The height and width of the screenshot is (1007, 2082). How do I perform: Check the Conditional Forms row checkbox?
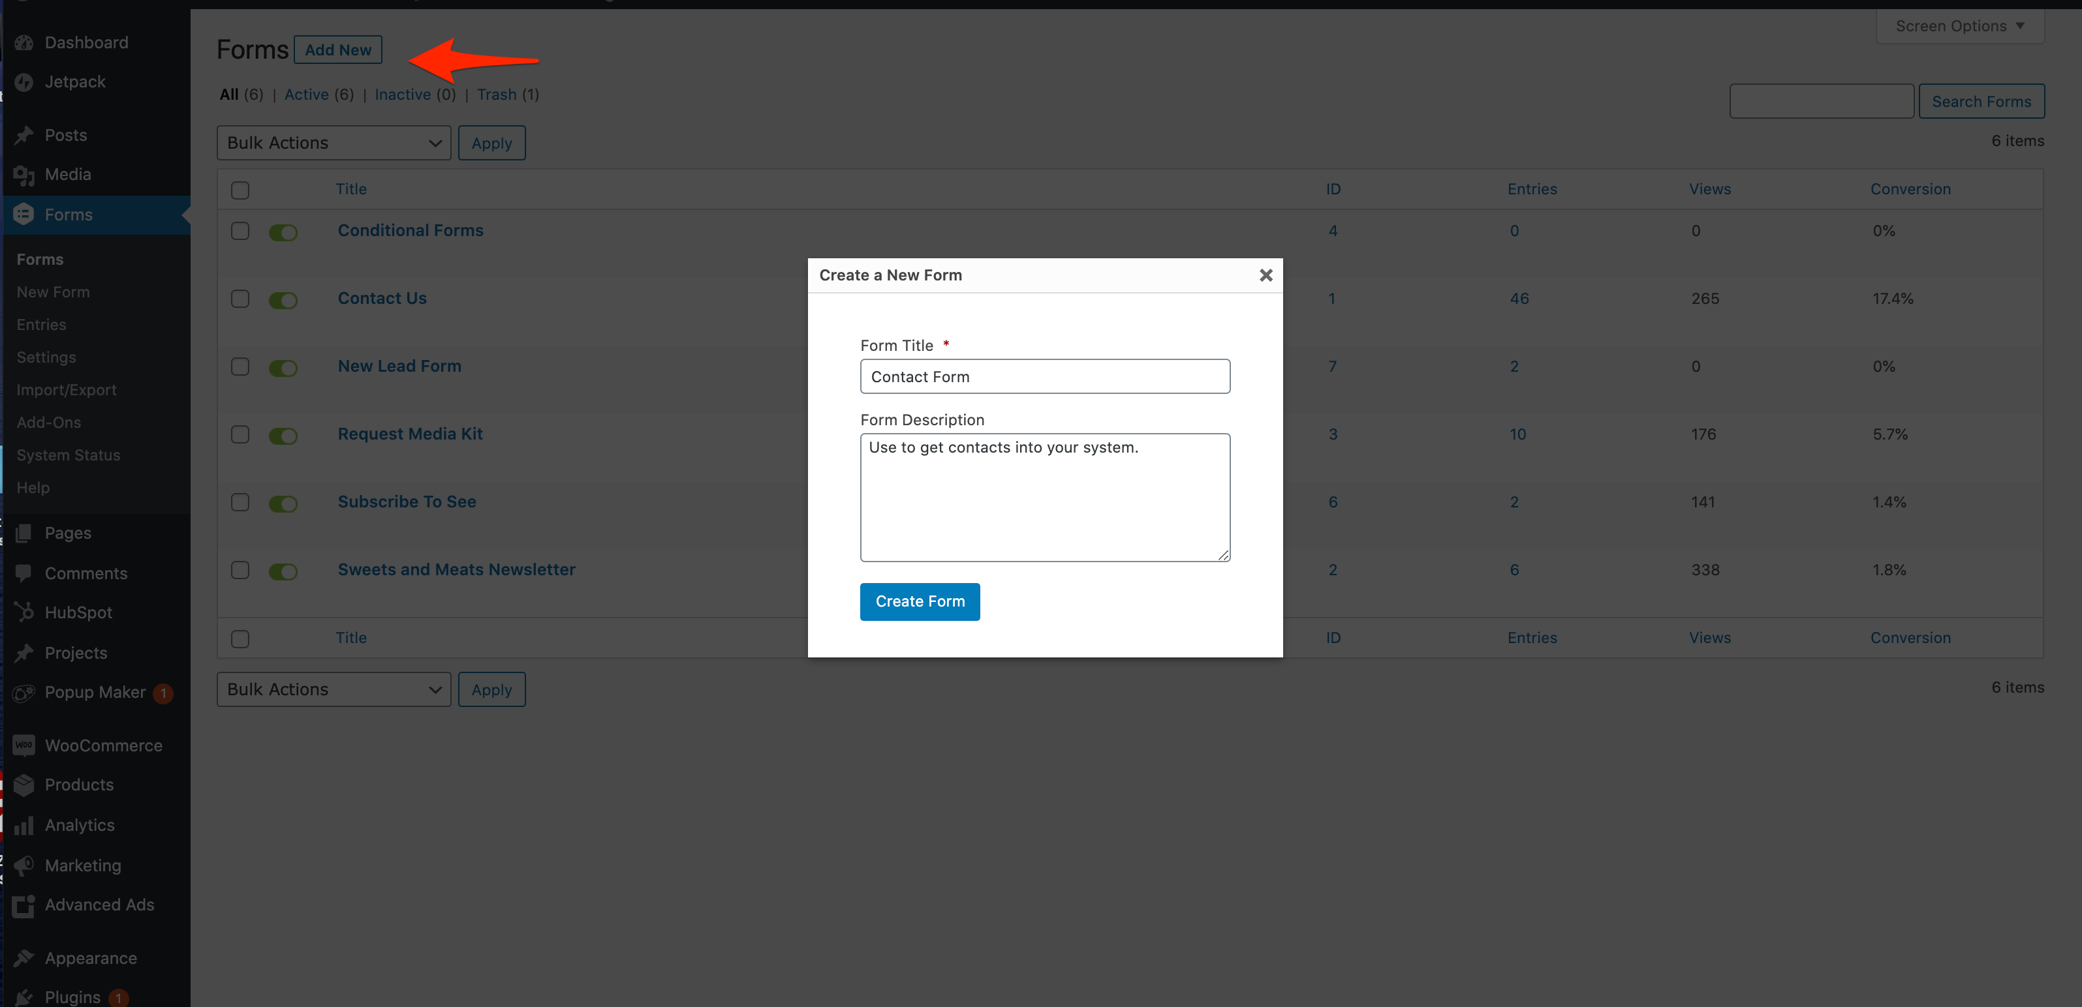pyautogui.click(x=240, y=231)
